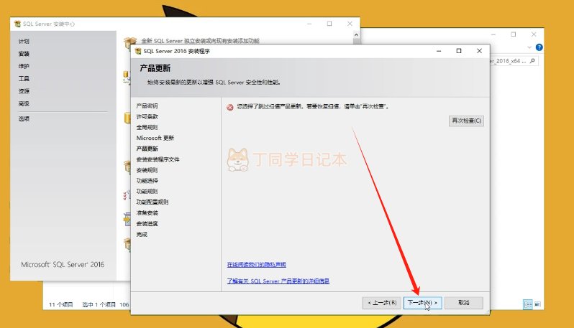Click the 完成 step in setup list
574x328 pixels.
(x=142, y=234)
